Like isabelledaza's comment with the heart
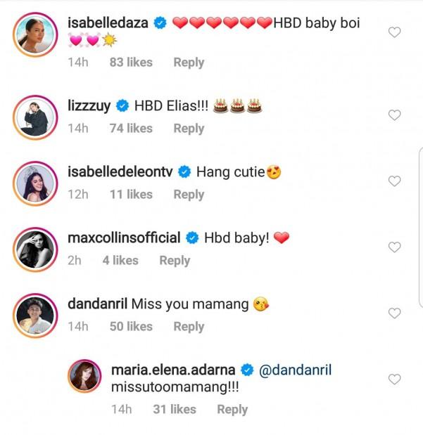The height and width of the screenshot is (435, 423). coord(395,32)
